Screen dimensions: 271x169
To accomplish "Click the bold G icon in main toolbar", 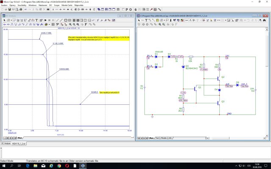I will (x=130, y=9).
